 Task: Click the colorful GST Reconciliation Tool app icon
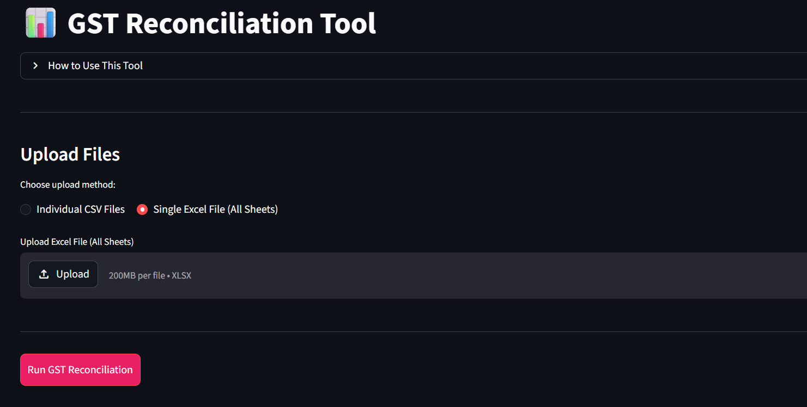(40, 23)
